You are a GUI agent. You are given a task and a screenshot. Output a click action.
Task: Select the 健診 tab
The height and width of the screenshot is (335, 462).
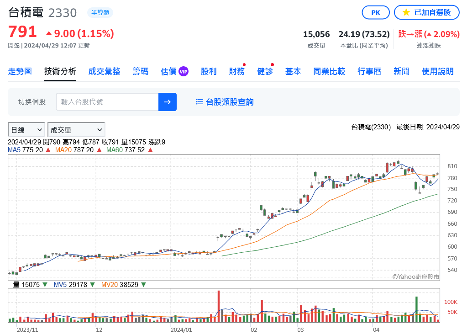[x=265, y=71]
